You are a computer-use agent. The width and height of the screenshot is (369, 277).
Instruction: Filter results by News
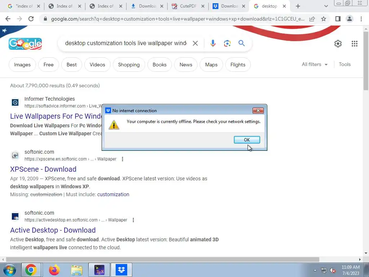pos(186,65)
